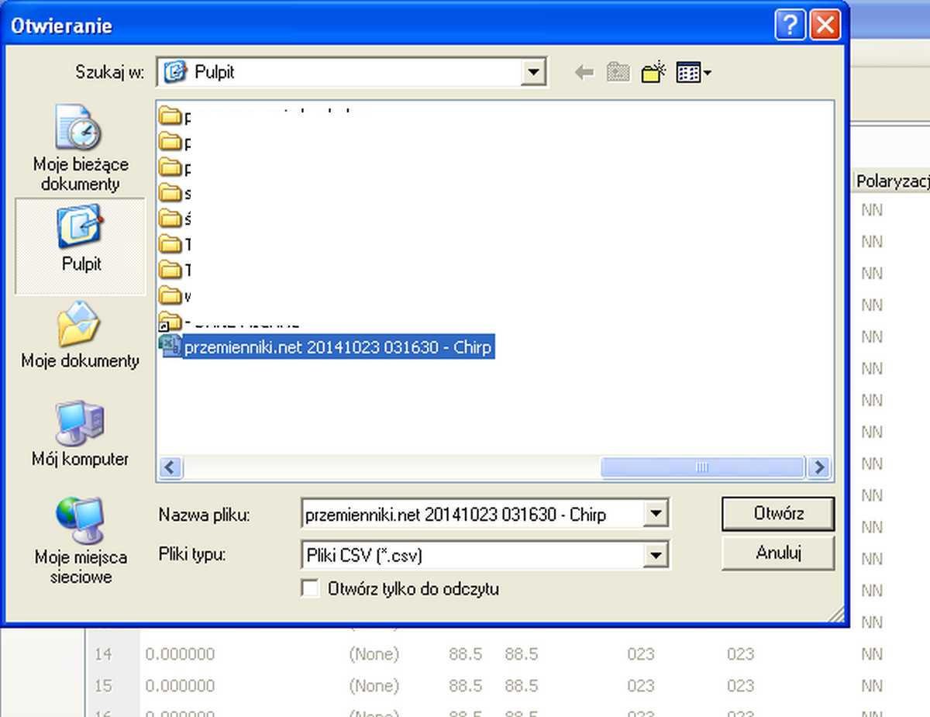Select the przemienniki.net Chirp file
The image size is (930, 717).
(x=337, y=347)
